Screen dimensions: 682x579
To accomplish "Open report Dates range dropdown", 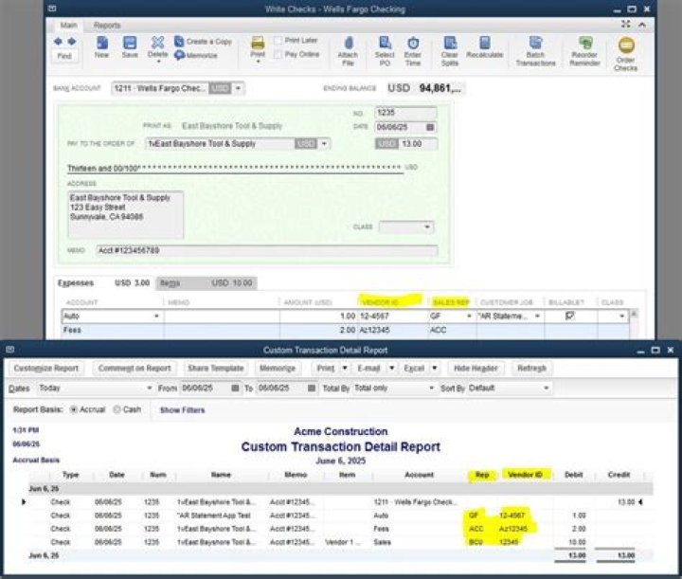I will pos(149,388).
